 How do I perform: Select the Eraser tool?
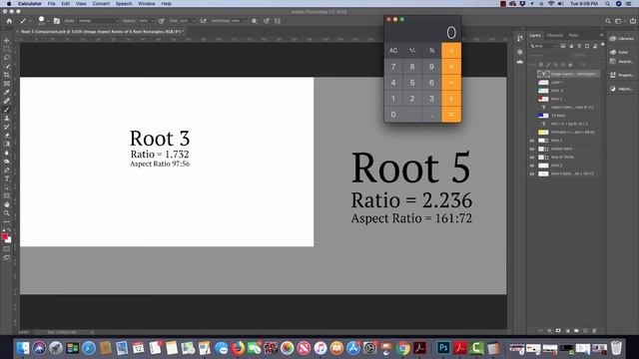[x=7, y=136]
